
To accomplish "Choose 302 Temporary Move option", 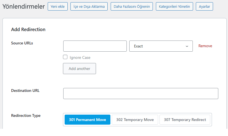I will coord(135,120).
